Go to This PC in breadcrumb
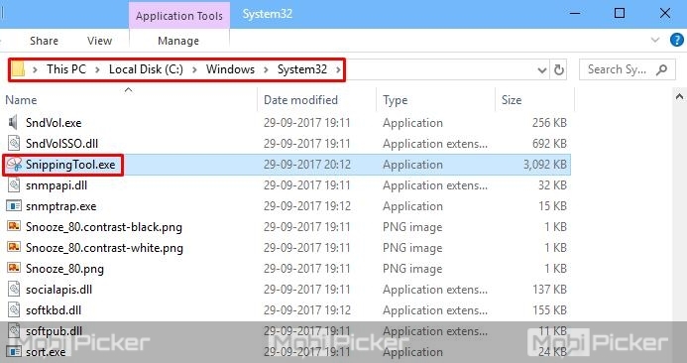The width and height of the screenshot is (687, 363). click(x=66, y=69)
